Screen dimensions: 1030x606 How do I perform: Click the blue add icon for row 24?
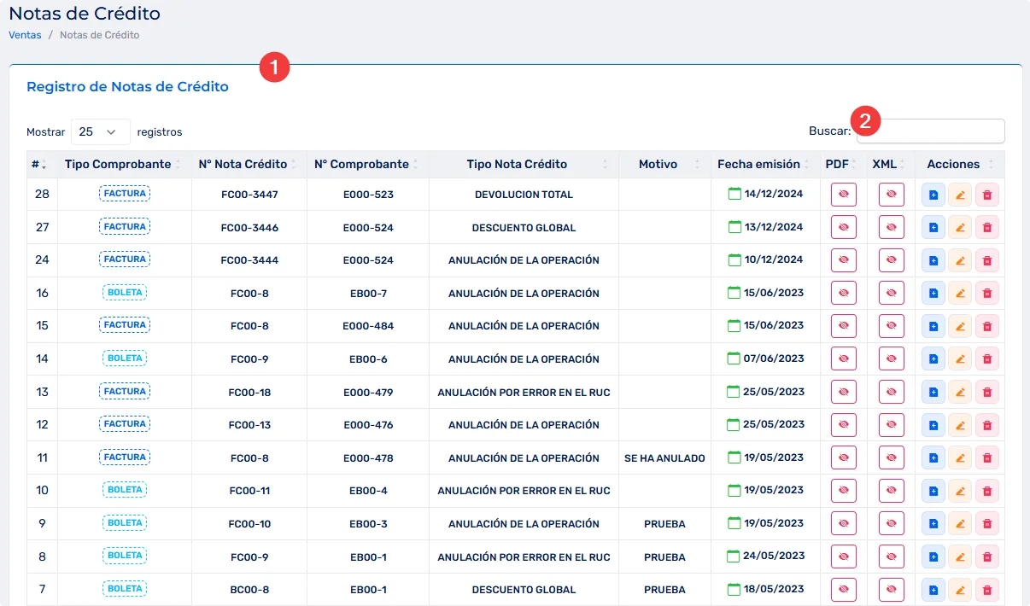click(x=933, y=260)
